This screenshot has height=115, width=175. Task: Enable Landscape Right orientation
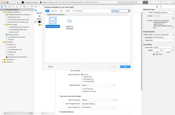pyautogui.click(x=82, y=81)
